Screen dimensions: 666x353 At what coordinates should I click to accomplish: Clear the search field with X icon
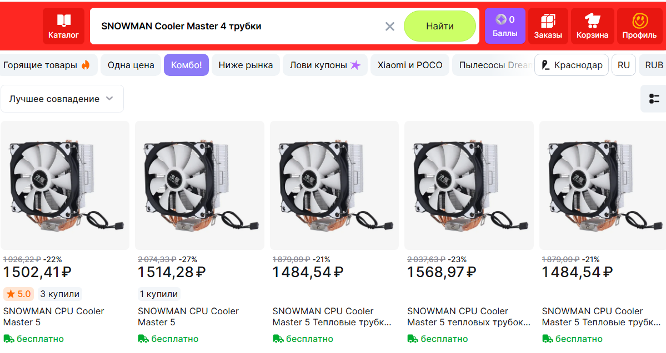[x=390, y=26]
